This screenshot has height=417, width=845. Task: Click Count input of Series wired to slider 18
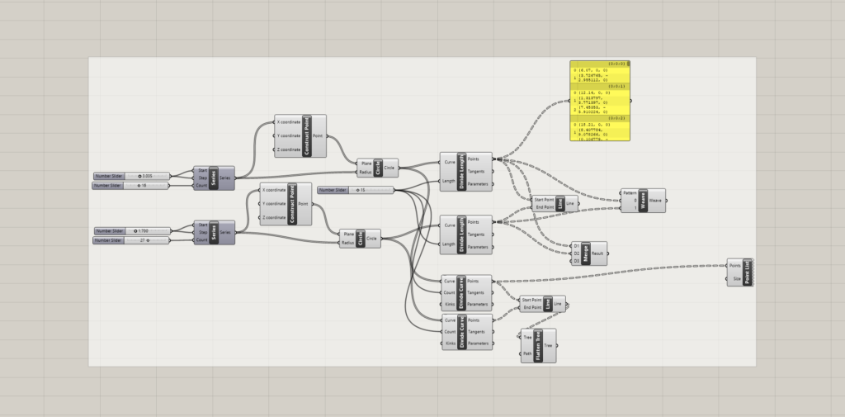201,186
